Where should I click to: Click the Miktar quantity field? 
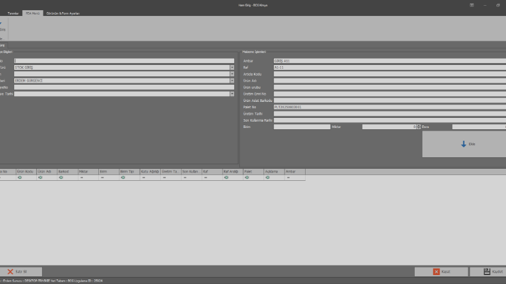point(389,127)
